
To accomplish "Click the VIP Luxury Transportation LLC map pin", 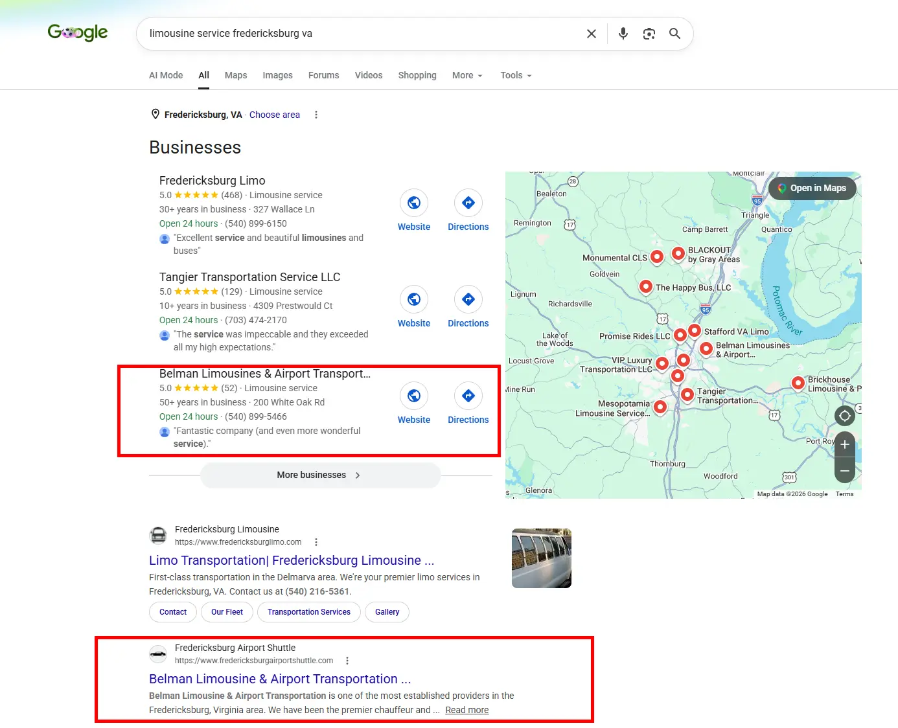I will (662, 363).
